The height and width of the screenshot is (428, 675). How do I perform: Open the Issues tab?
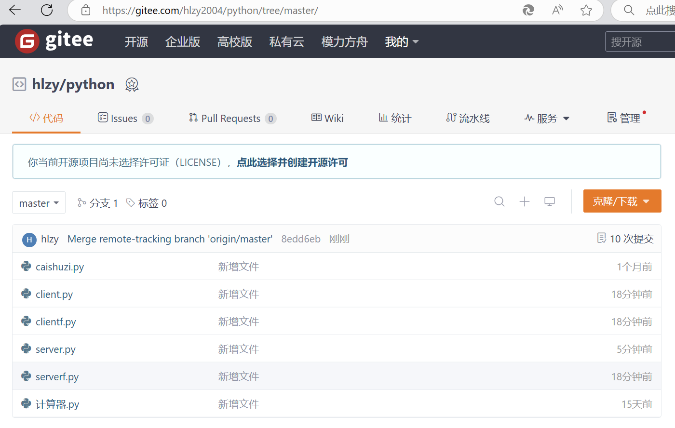(125, 118)
